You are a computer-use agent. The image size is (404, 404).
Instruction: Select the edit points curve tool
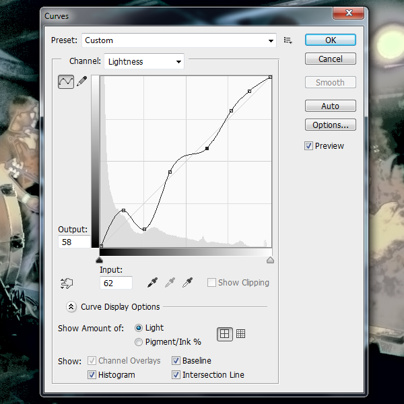66,81
